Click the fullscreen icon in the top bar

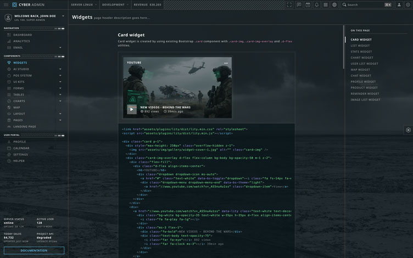point(289,4)
